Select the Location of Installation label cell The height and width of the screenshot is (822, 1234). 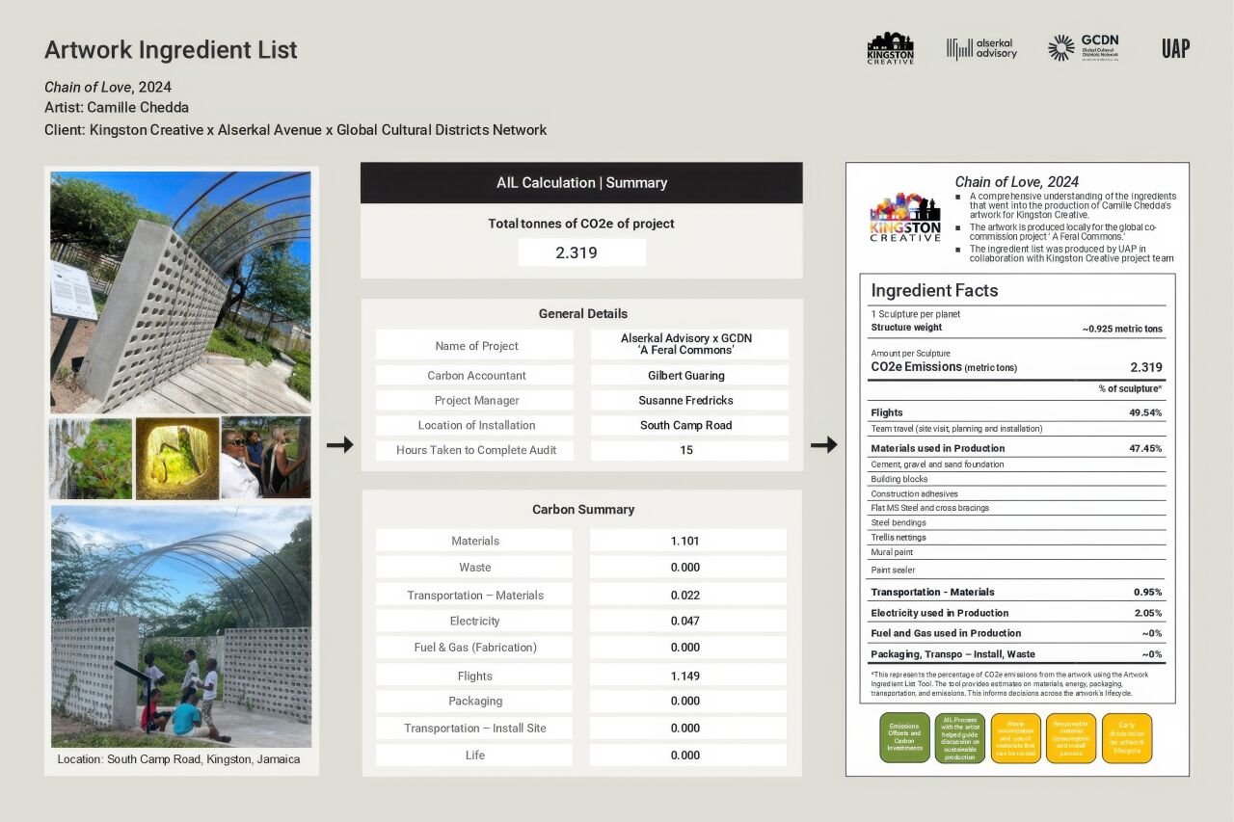click(x=475, y=425)
